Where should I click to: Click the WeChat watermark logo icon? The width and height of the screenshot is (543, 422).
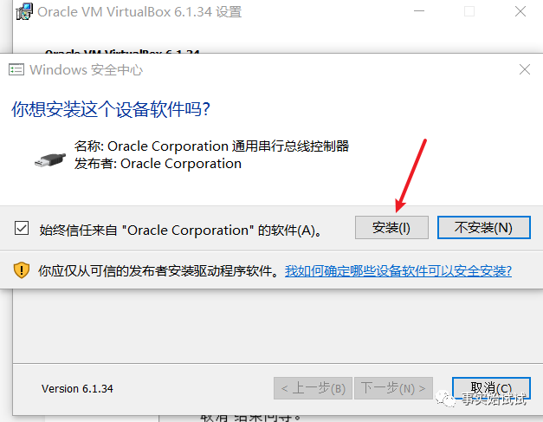(x=446, y=399)
